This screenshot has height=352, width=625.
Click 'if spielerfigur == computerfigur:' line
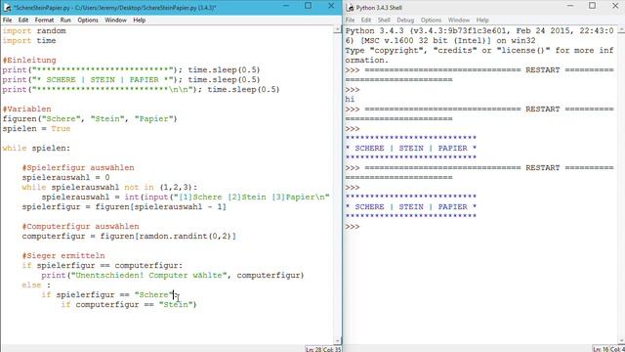(102, 265)
